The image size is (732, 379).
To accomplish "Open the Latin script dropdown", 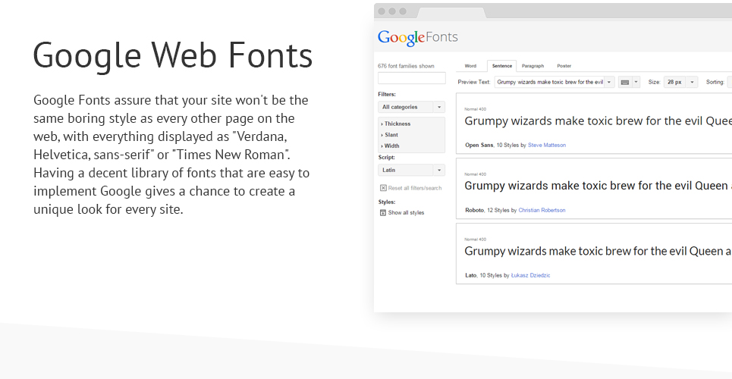I will [x=411, y=171].
